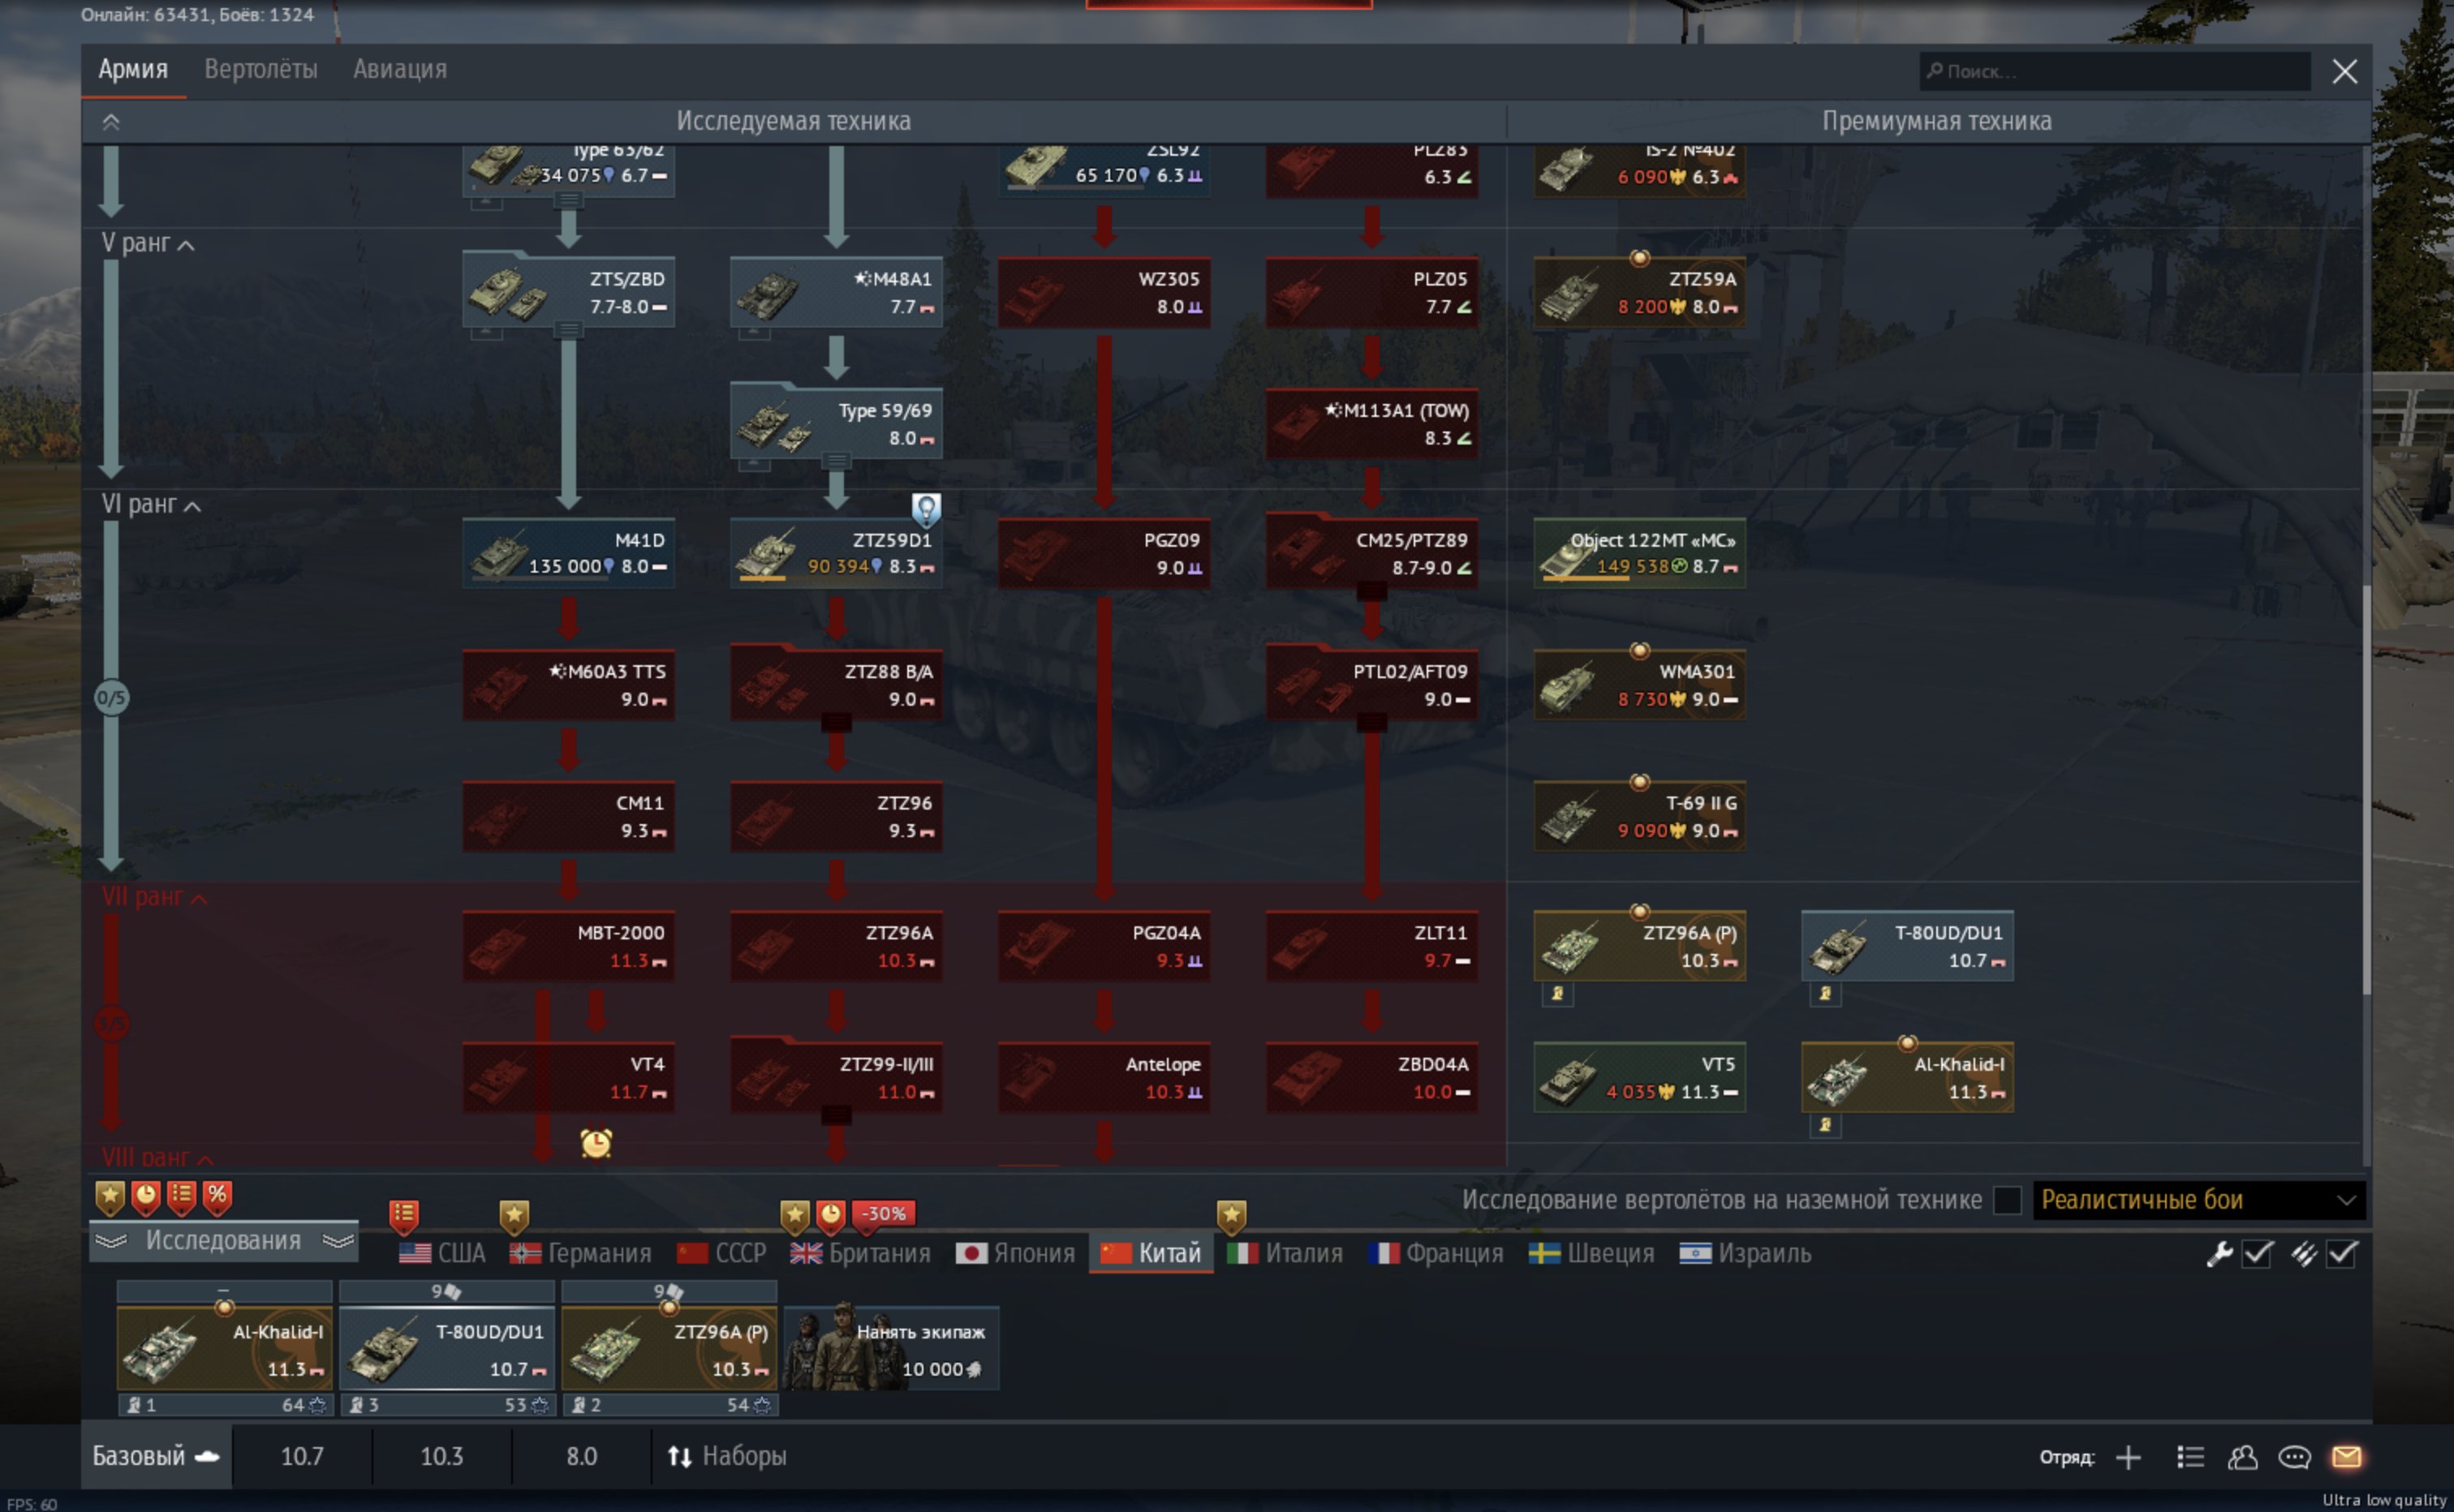Open the mail envelope icon
This screenshot has height=1512, width=2454.
point(2346,1457)
